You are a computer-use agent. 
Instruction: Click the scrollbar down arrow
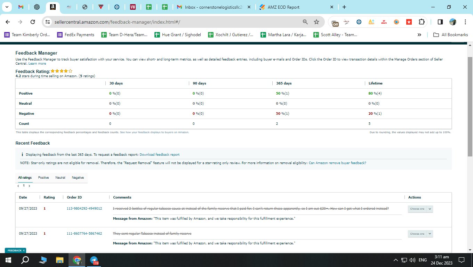tap(470, 250)
